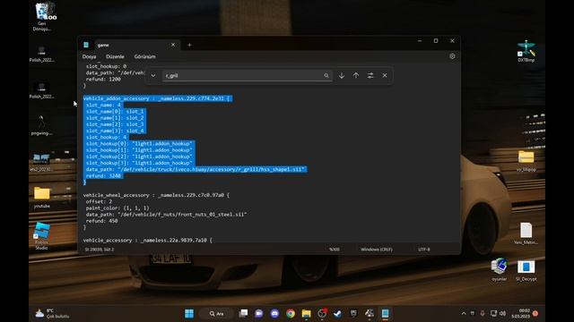
Task: Open the top Polish_2022 desktop icon
Action: (x=42, y=54)
